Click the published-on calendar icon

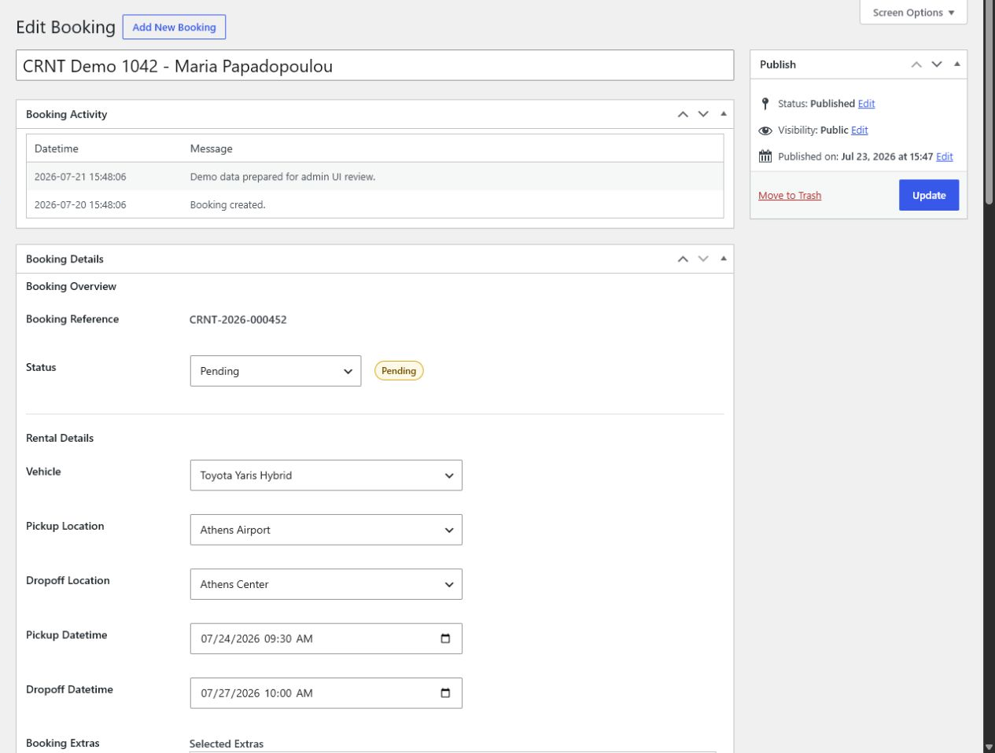click(765, 156)
